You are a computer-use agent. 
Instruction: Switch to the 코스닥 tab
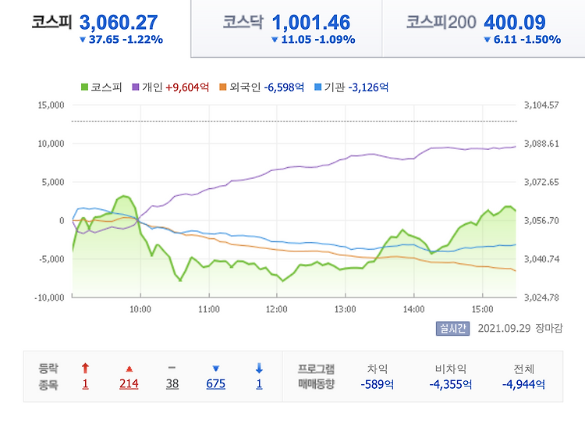[x=286, y=28]
